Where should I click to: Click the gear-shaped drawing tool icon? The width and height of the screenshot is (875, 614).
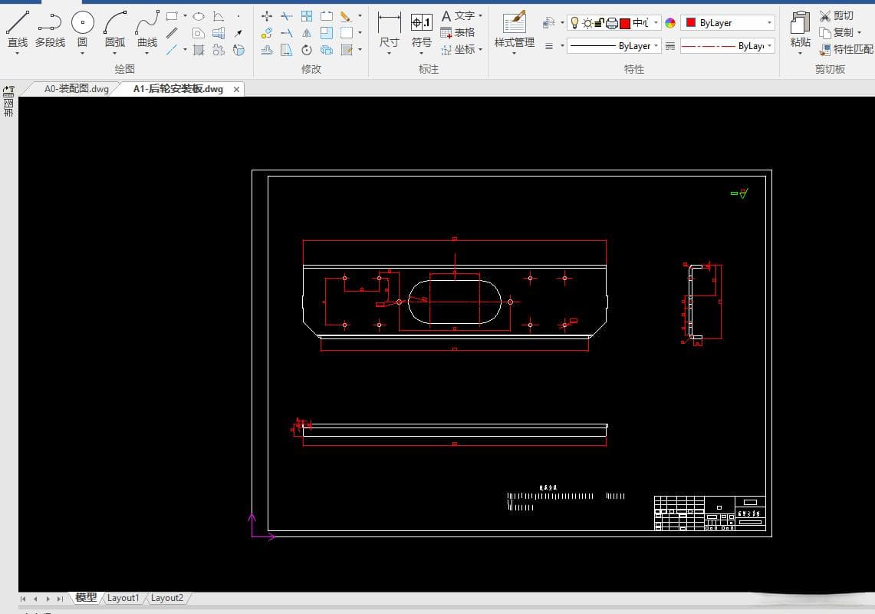[x=219, y=50]
